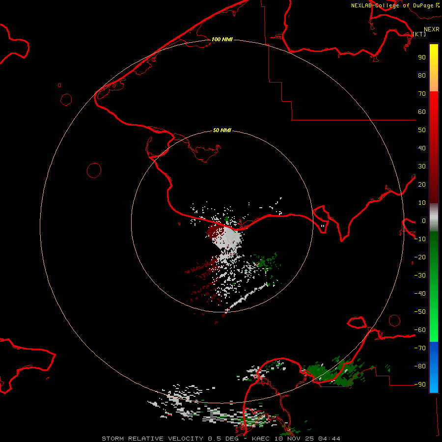Click the "100 NMI" range ring label
Viewport: 442px width, 442px height.
(x=222, y=39)
